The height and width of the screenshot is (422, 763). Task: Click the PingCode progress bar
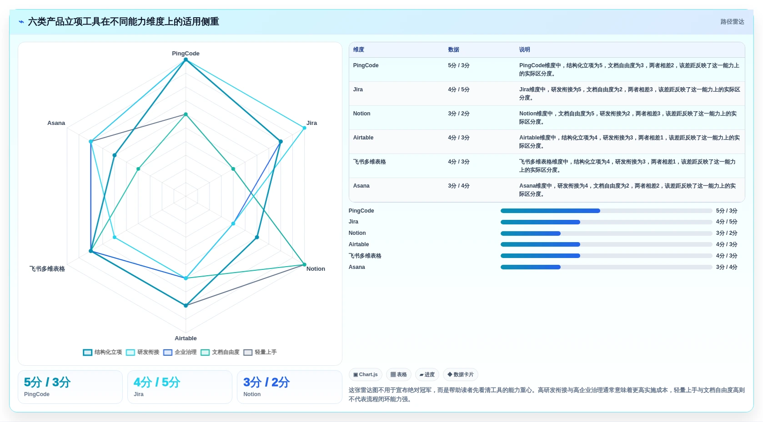[606, 211]
